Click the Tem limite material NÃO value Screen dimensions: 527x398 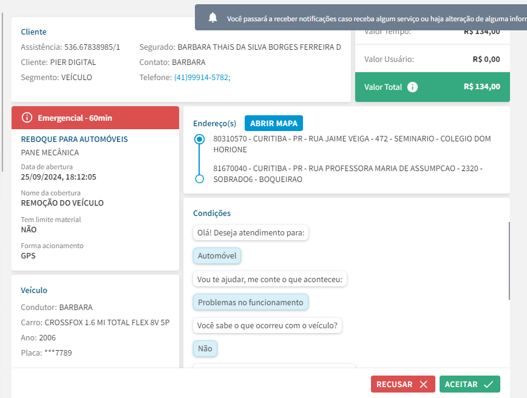coord(29,229)
